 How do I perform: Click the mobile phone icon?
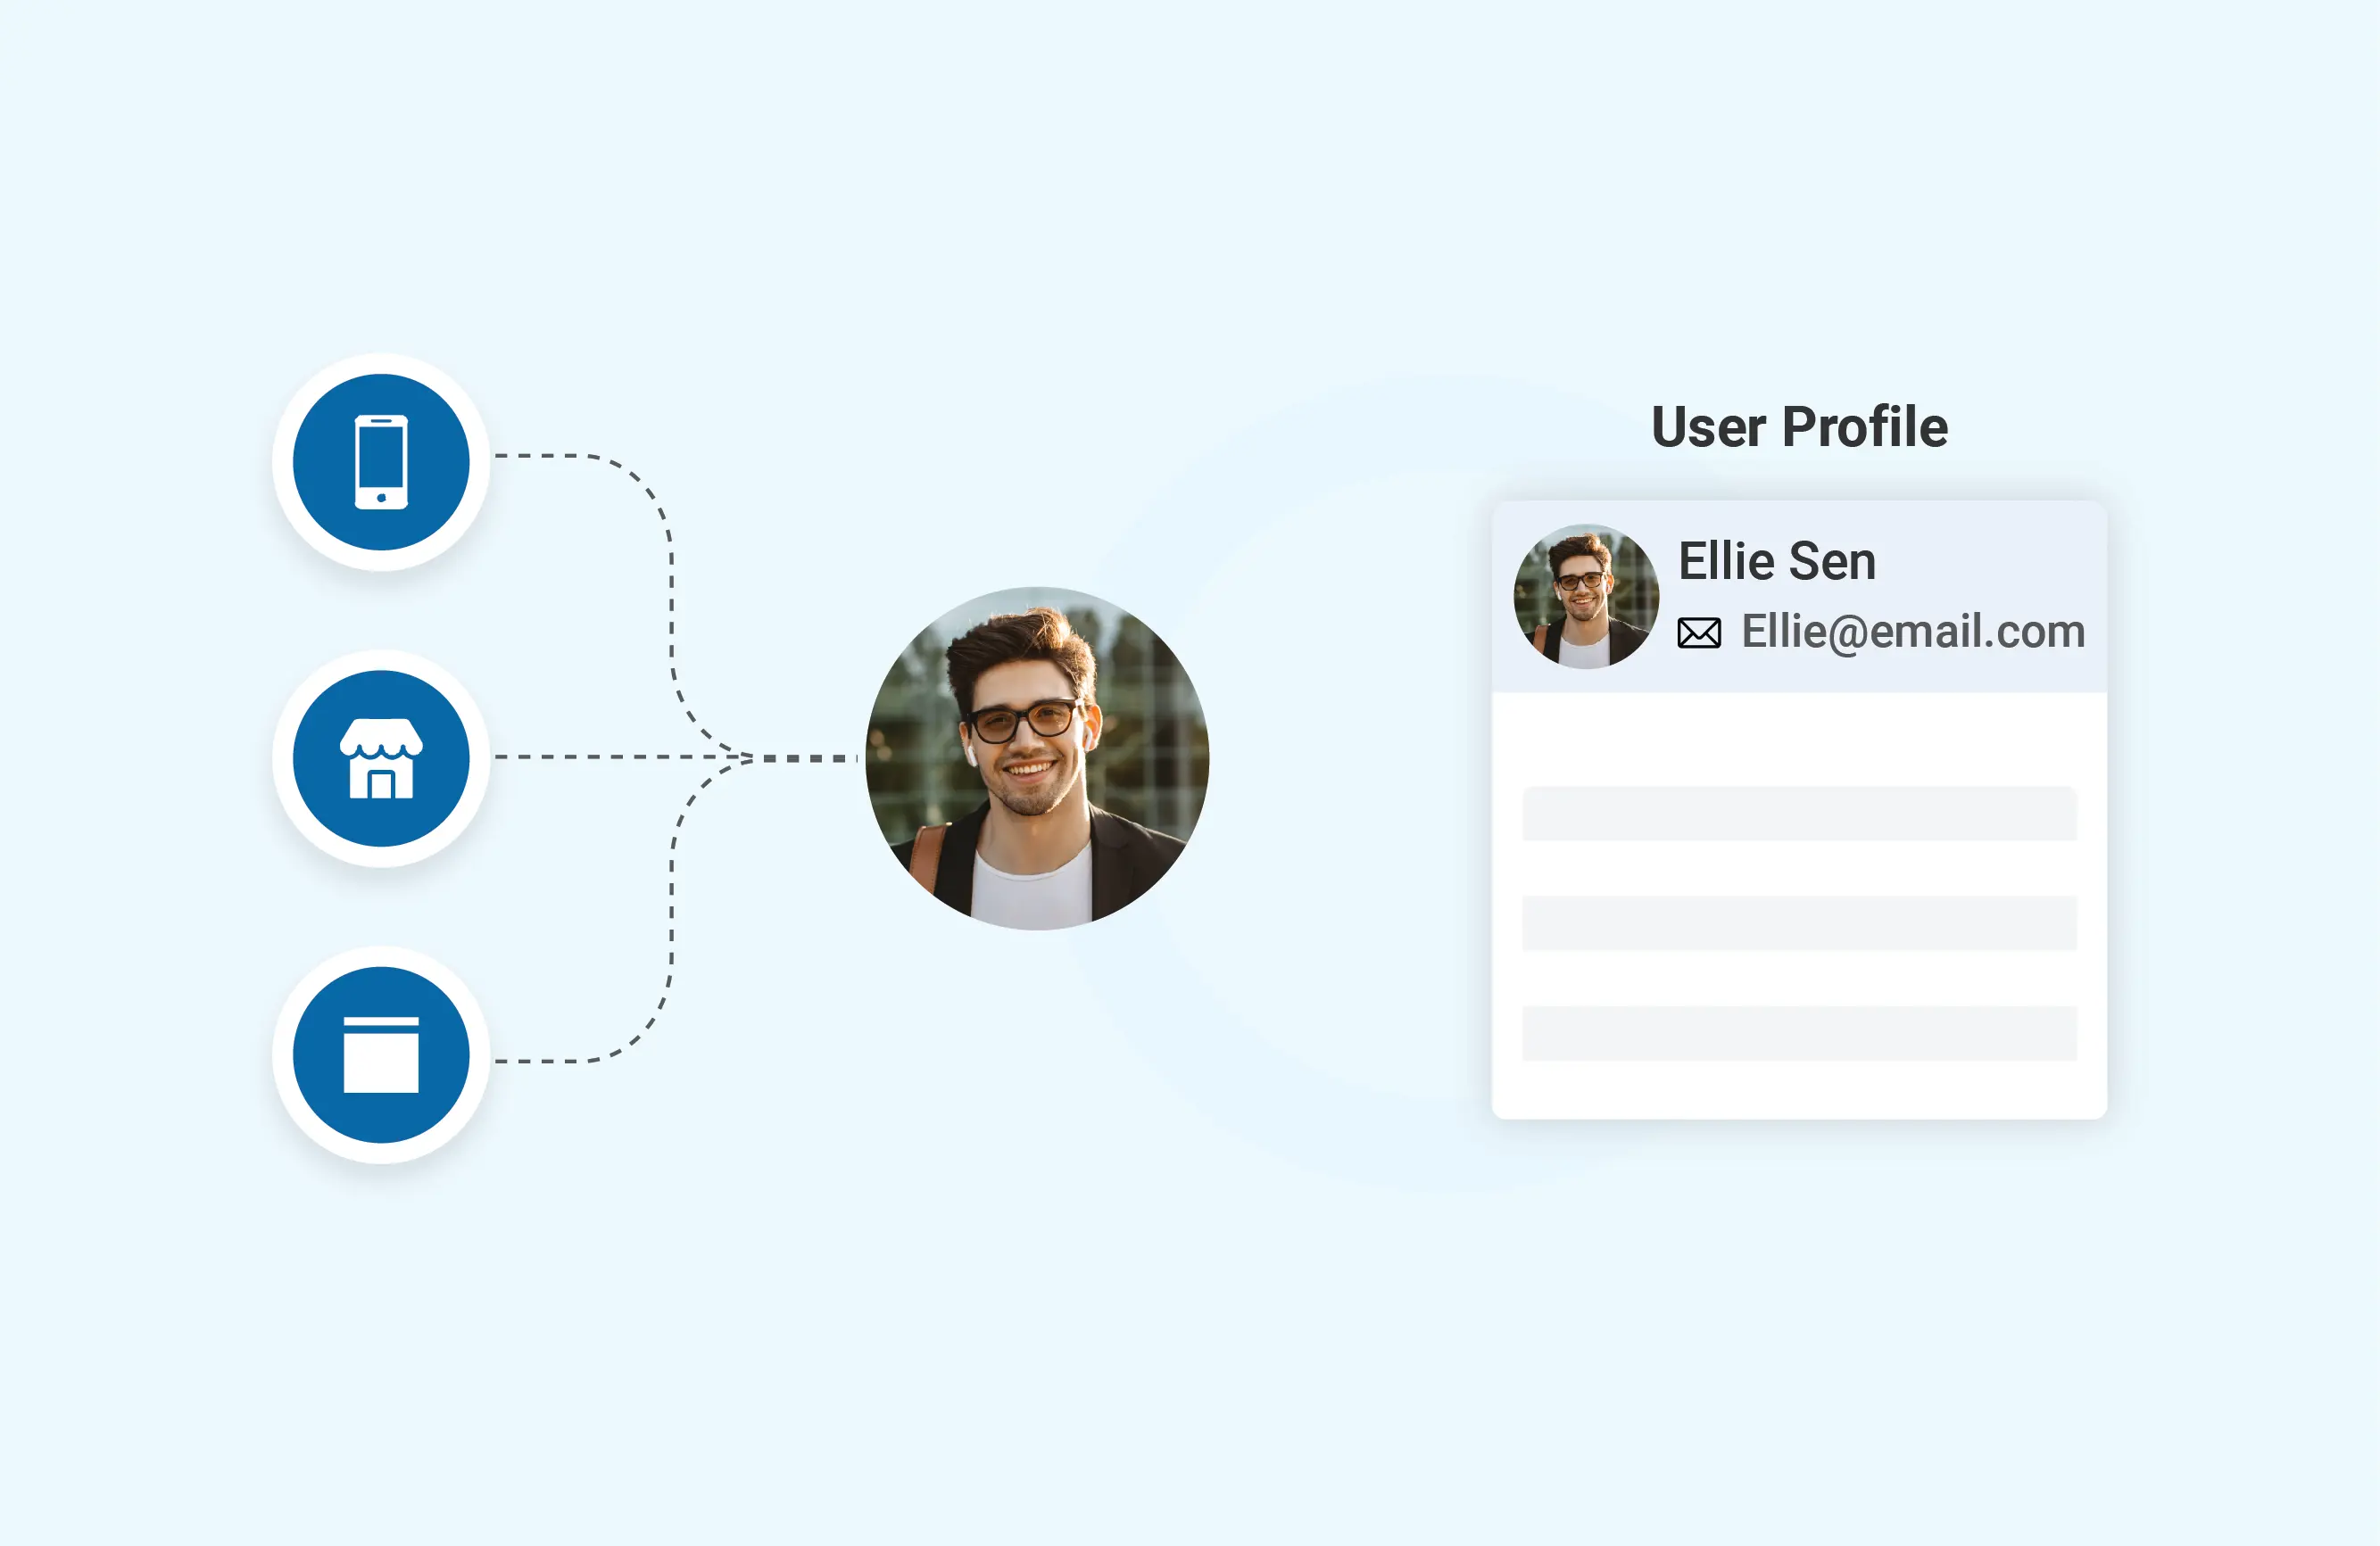381,462
